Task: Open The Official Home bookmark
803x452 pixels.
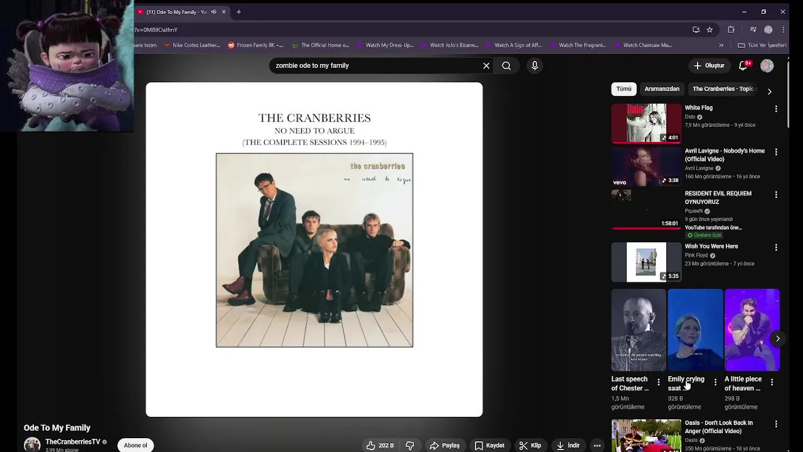Action: (320, 45)
